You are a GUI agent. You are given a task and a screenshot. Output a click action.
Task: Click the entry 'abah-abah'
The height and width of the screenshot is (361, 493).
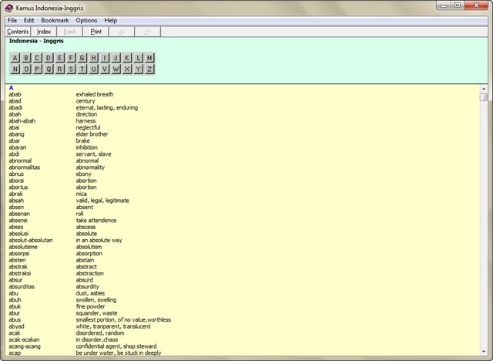point(22,121)
